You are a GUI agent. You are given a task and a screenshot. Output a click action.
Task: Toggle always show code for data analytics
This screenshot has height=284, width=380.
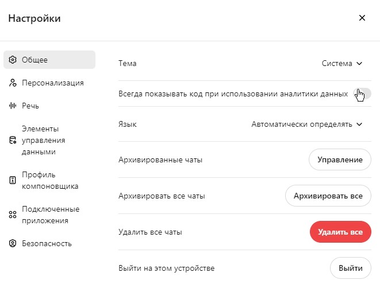[x=363, y=94]
